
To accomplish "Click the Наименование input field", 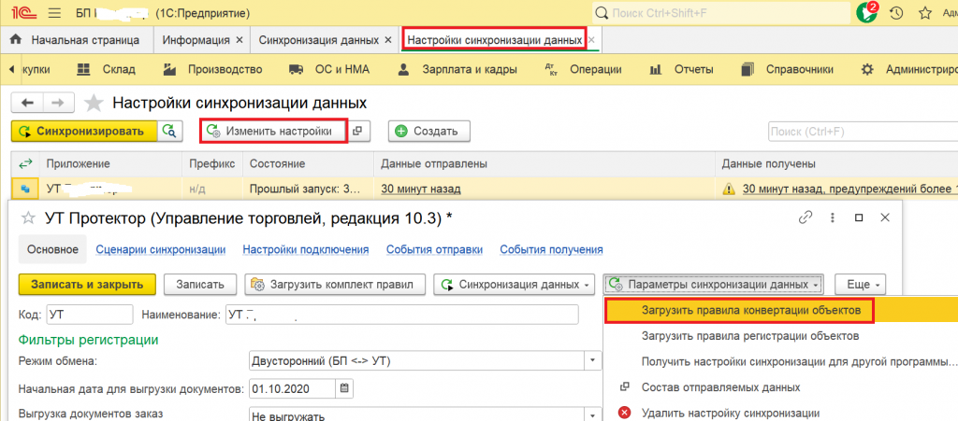I will pos(402,315).
